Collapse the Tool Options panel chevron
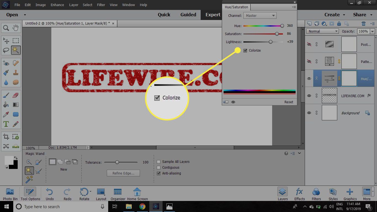The width and height of the screenshot is (377, 212). [299, 153]
